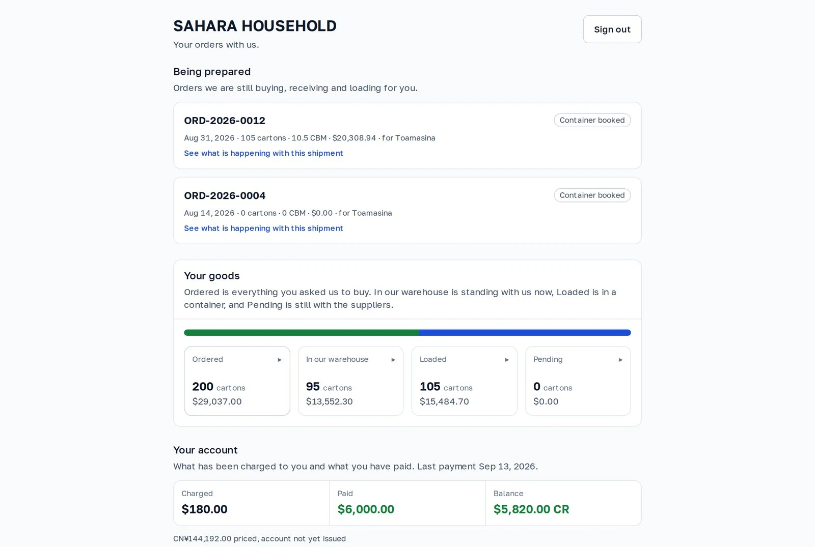This screenshot has height=547, width=815.
Task: Select the ORD-2026-0012 order title
Action: tap(225, 121)
